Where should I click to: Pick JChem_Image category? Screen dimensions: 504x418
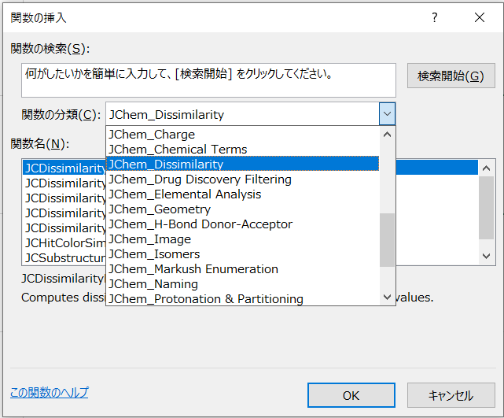243,239
